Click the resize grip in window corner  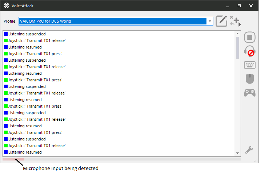click(x=256, y=160)
